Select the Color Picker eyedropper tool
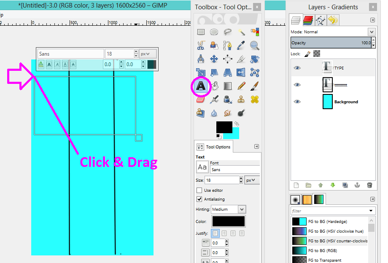 241,45
